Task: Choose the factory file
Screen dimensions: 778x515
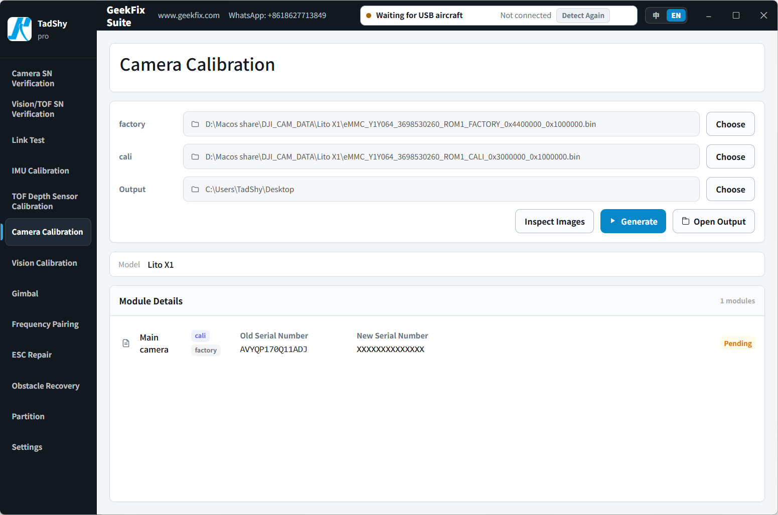Action: tap(730, 124)
